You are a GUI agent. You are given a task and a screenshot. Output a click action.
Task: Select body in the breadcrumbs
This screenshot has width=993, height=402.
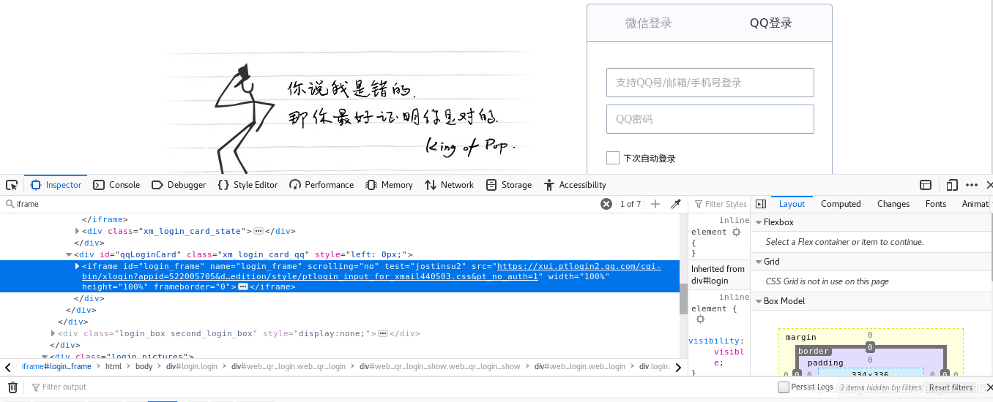(144, 366)
